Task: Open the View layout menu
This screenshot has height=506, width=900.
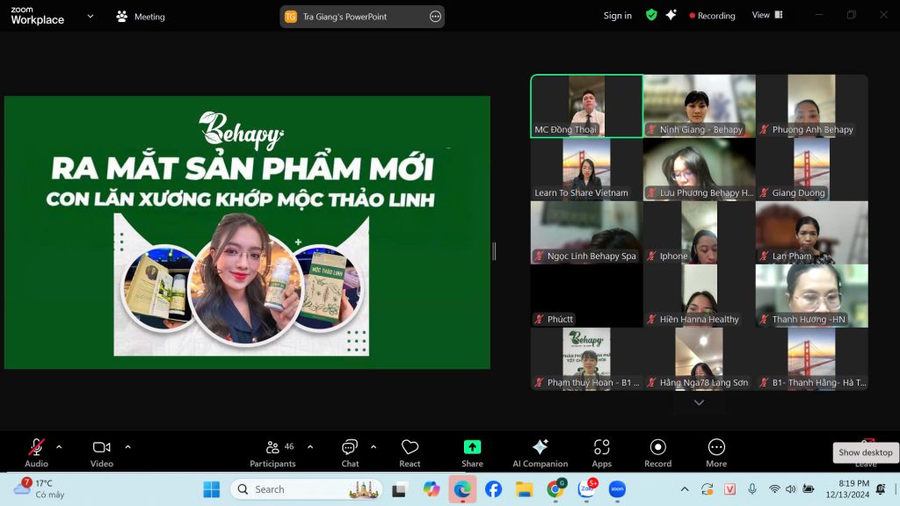Action: pyautogui.click(x=767, y=15)
